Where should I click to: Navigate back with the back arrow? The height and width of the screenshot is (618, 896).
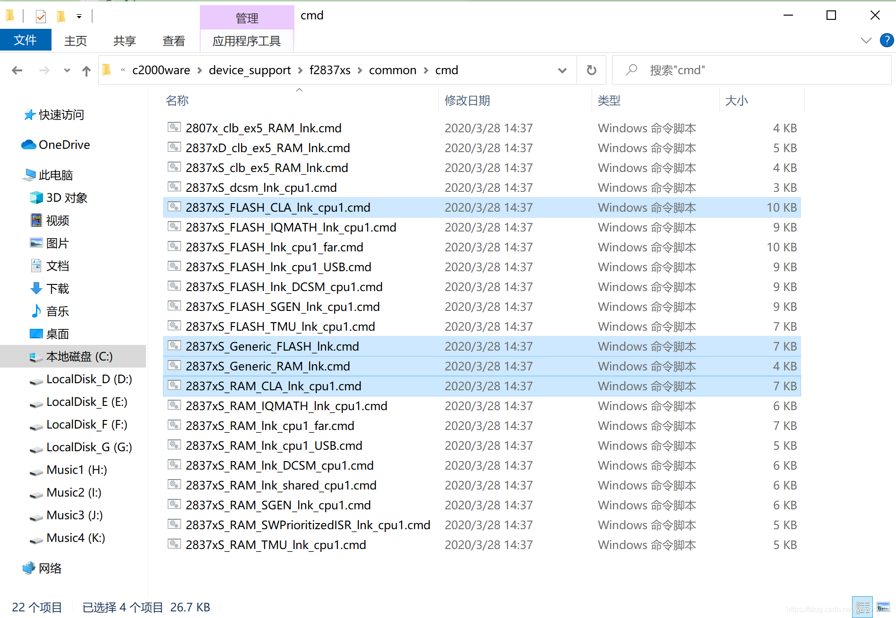pyautogui.click(x=17, y=70)
